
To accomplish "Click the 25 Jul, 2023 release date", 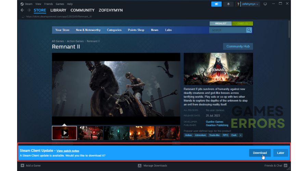I will click(213, 116).
